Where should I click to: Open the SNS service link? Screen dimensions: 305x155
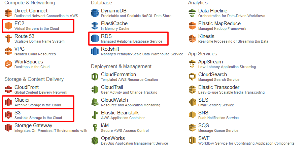point(203,113)
